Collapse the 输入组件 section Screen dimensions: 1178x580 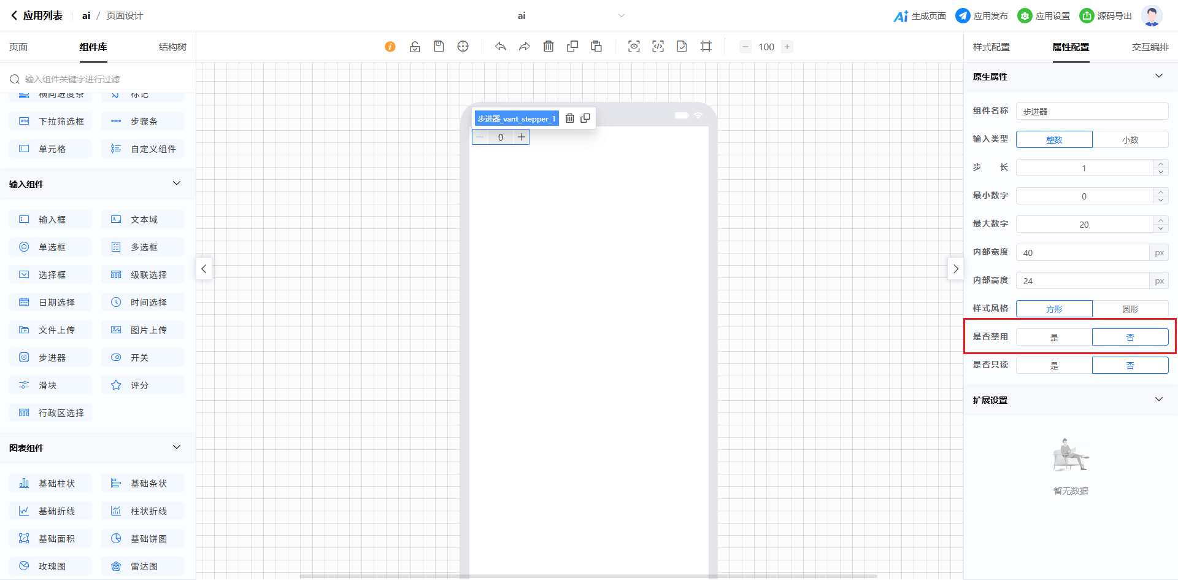[x=177, y=184]
